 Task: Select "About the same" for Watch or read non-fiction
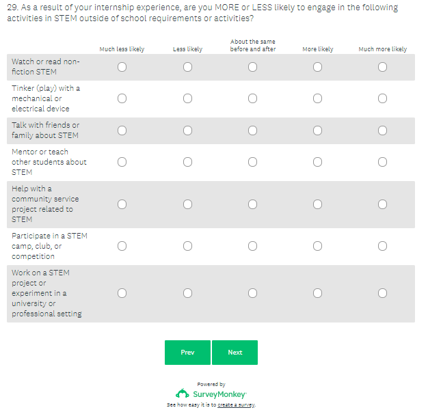click(252, 67)
